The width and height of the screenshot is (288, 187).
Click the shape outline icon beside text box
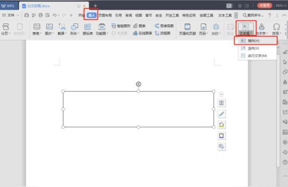point(221,136)
